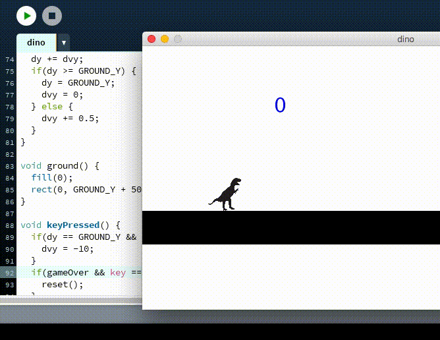Select the dino sketch tab
Viewport: 440px width, 340px height.
point(36,43)
